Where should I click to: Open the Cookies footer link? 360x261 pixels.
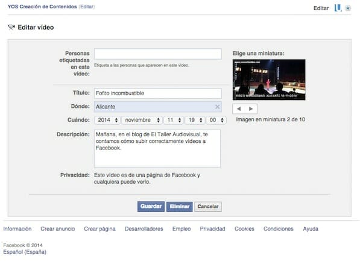click(244, 229)
